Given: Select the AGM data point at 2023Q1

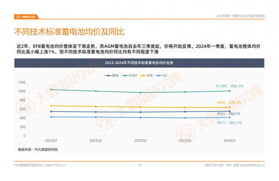Looking at the screenshot, I should (x=51, y=90).
